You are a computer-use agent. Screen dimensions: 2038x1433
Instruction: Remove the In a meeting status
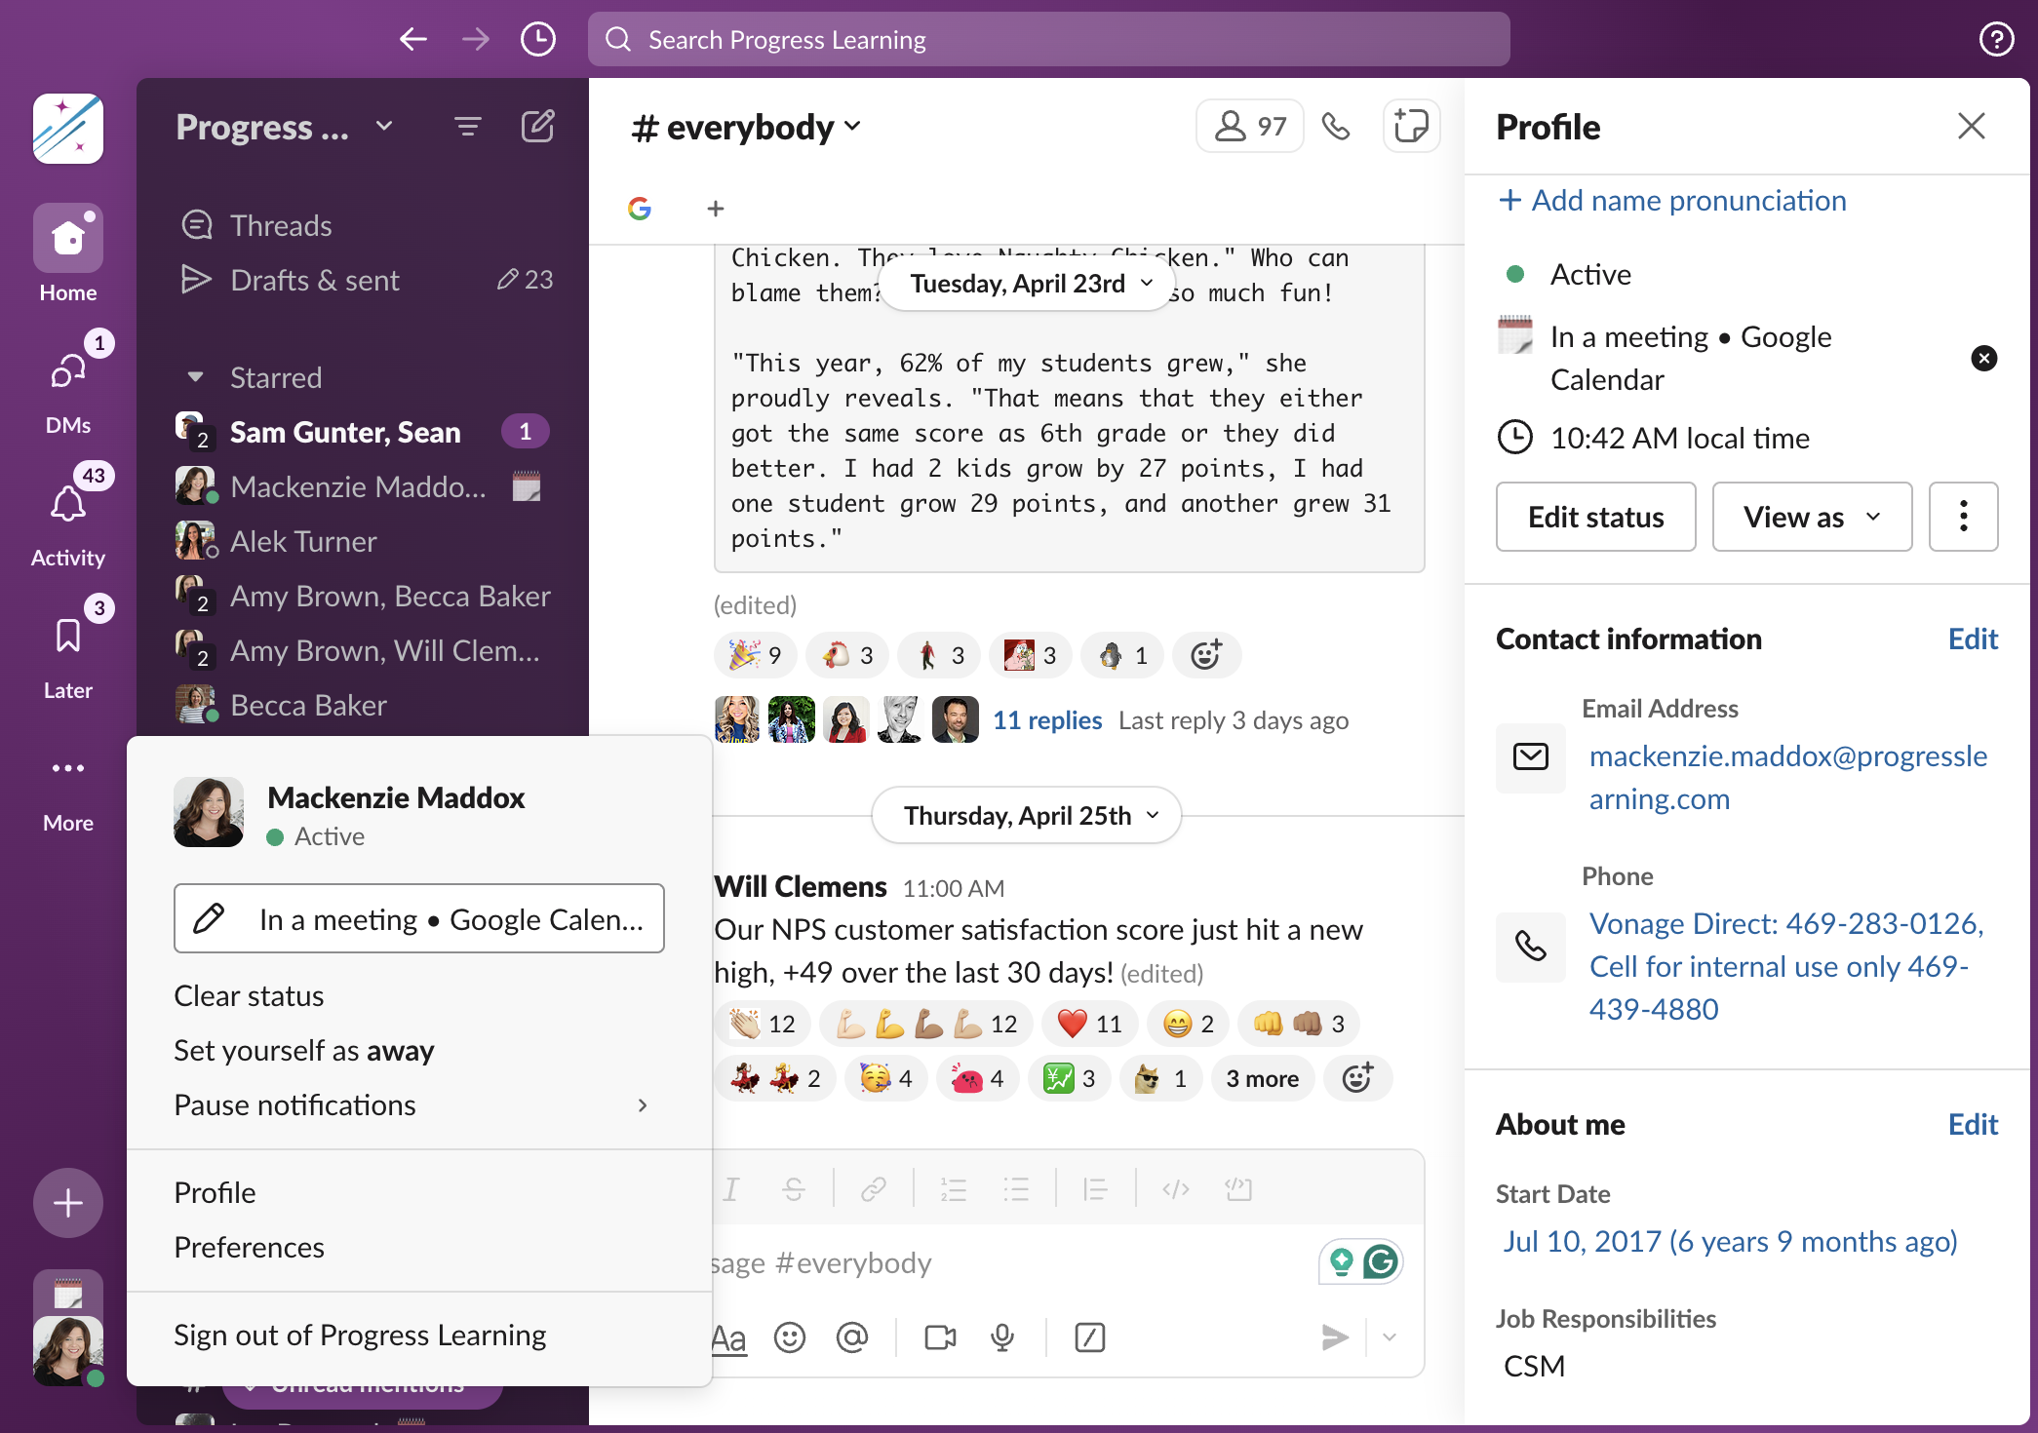click(x=1984, y=359)
